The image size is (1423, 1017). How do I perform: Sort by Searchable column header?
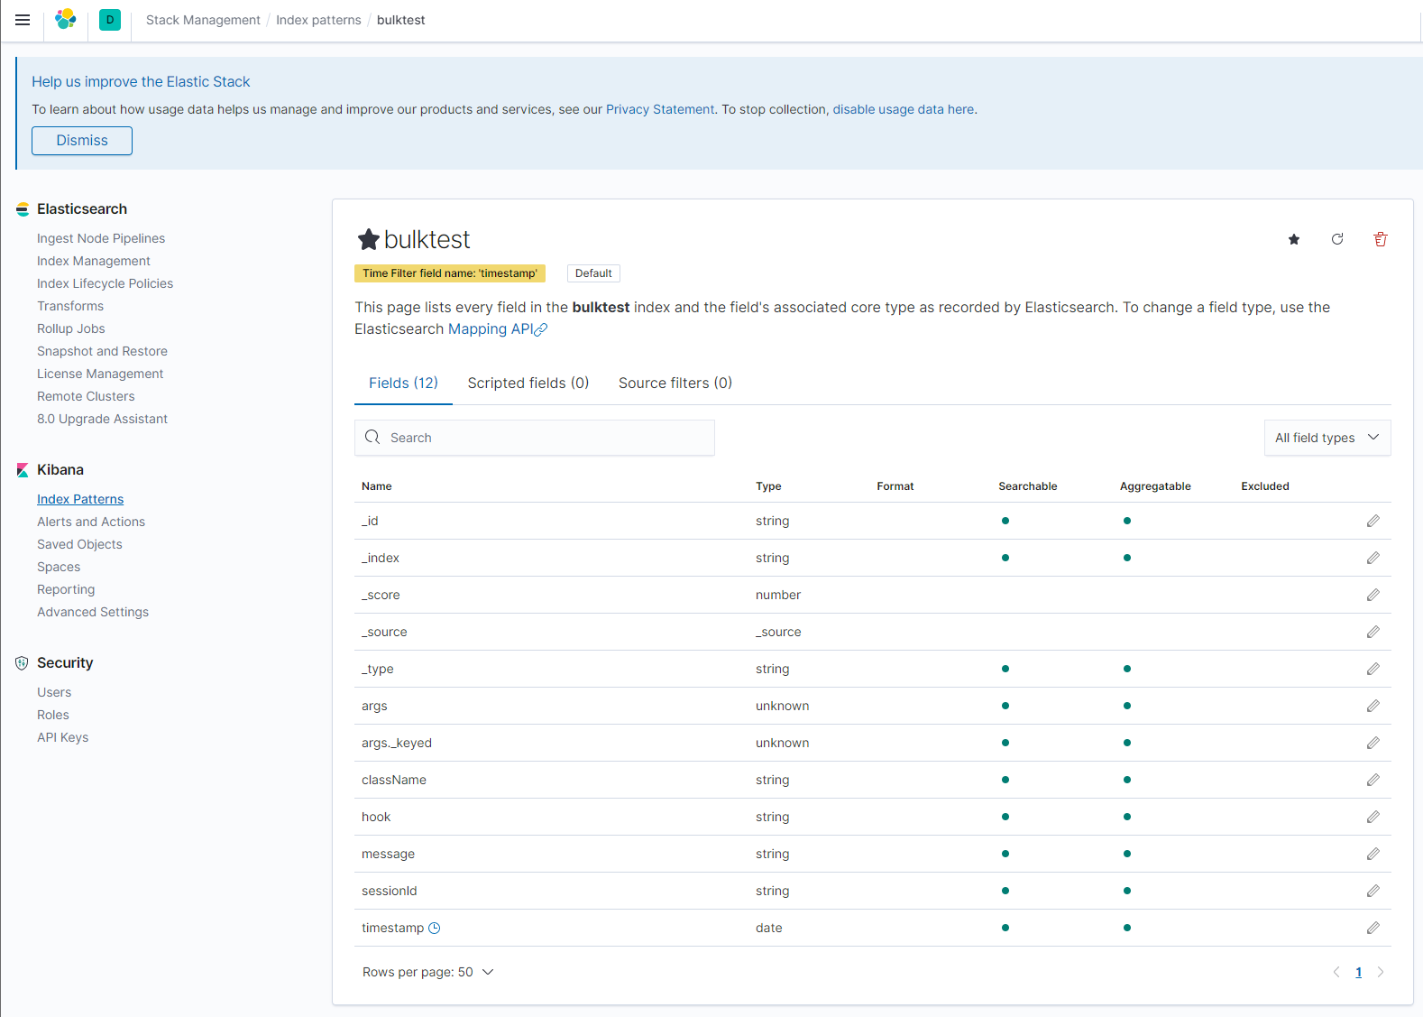(x=1028, y=486)
